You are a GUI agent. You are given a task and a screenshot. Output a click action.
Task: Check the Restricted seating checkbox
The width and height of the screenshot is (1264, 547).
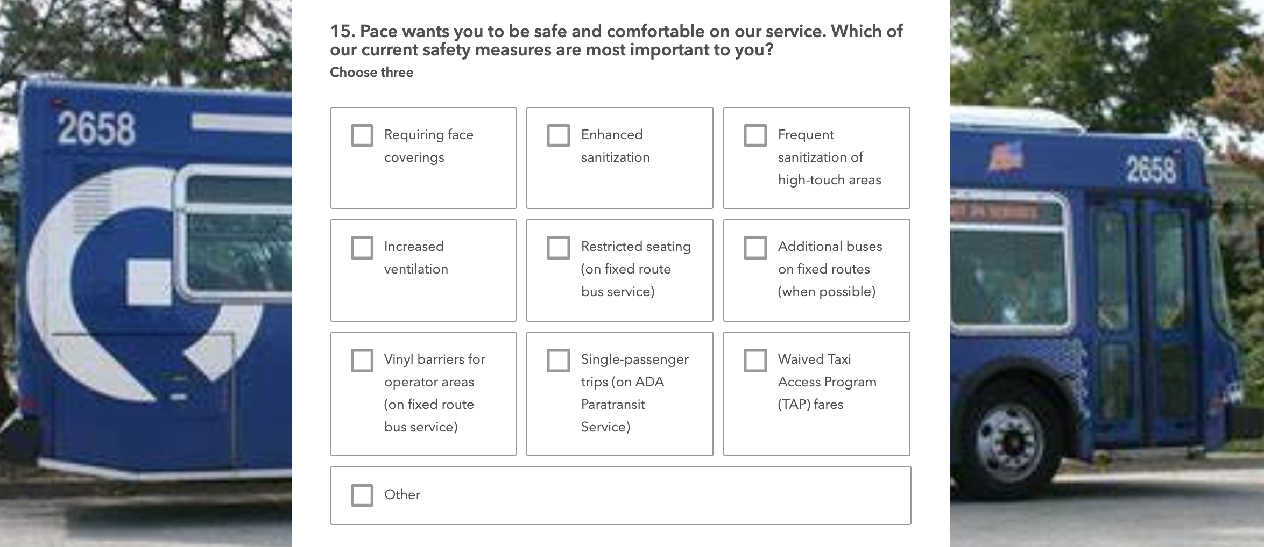[558, 247]
